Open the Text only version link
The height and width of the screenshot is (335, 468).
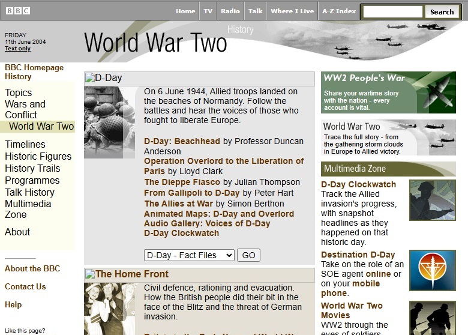pyautogui.click(x=18, y=49)
